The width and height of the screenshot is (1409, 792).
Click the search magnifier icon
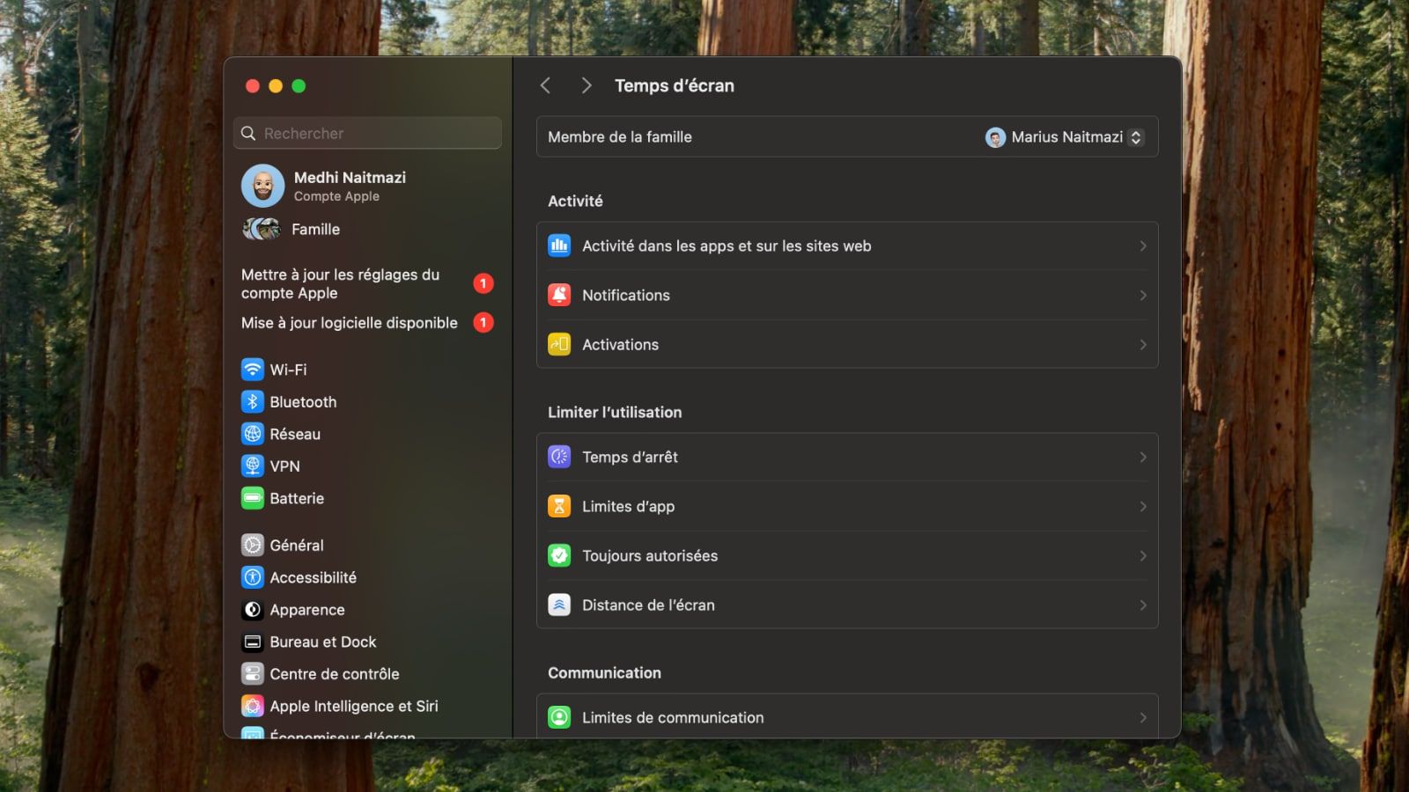pyautogui.click(x=248, y=133)
